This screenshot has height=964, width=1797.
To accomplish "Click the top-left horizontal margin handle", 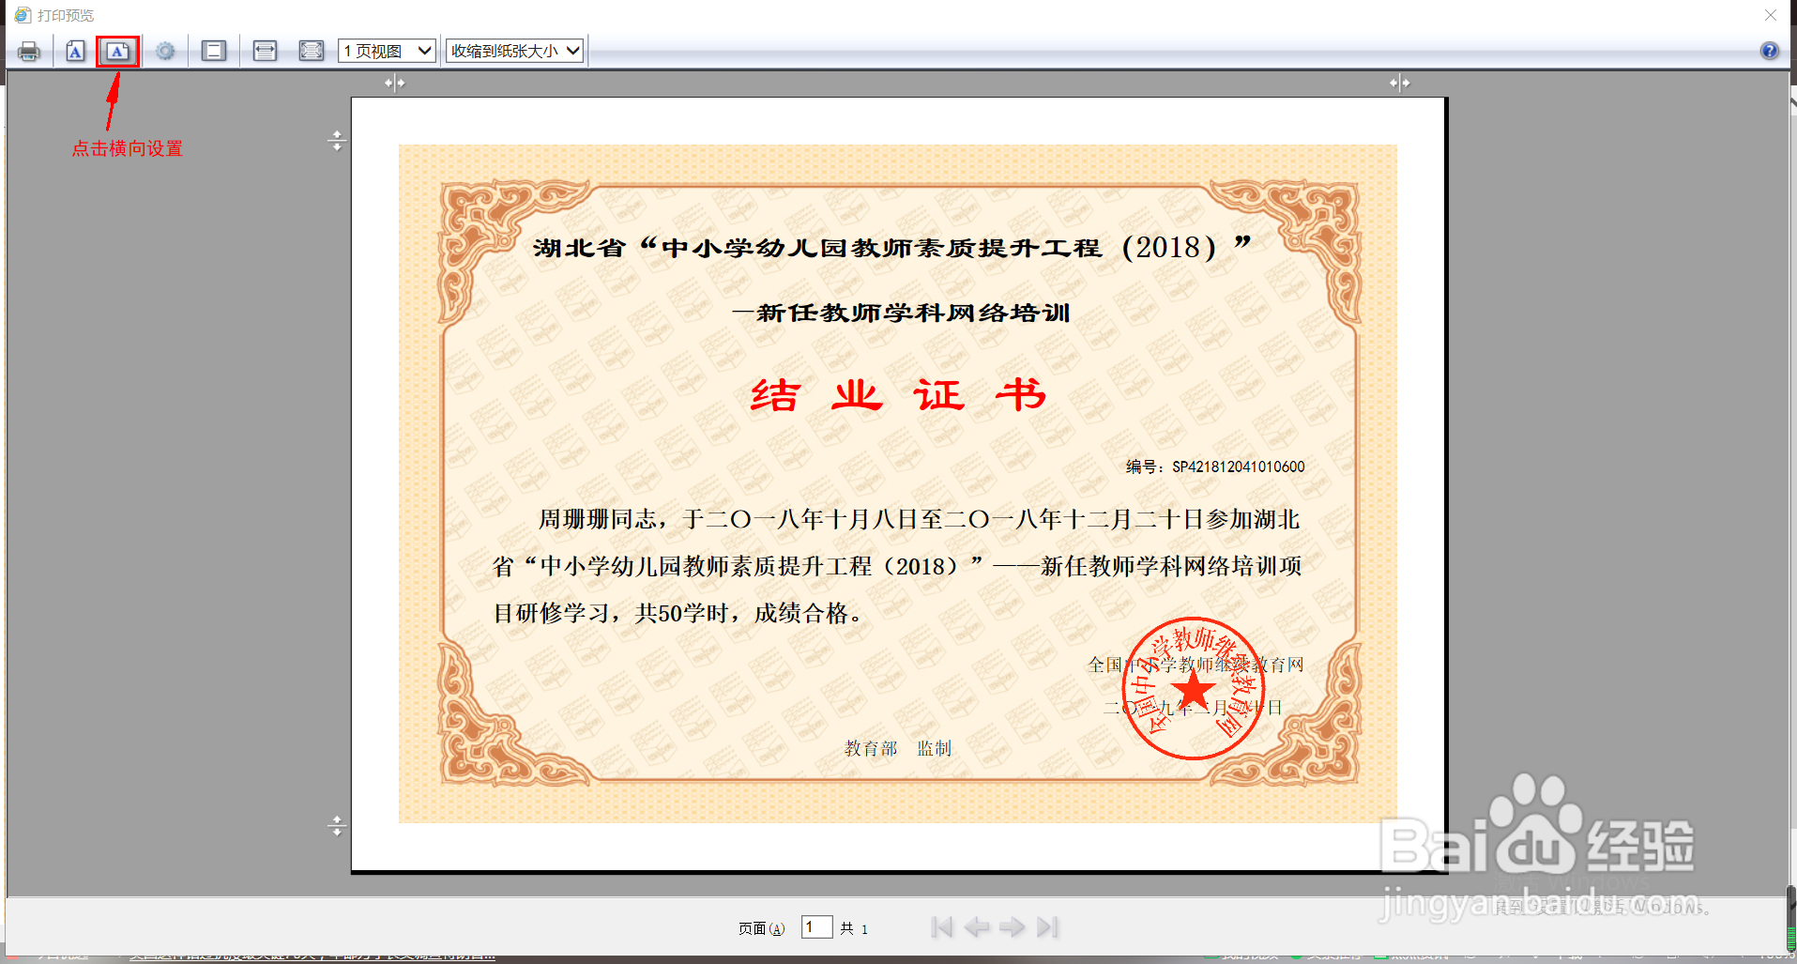I will coord(395,84).
